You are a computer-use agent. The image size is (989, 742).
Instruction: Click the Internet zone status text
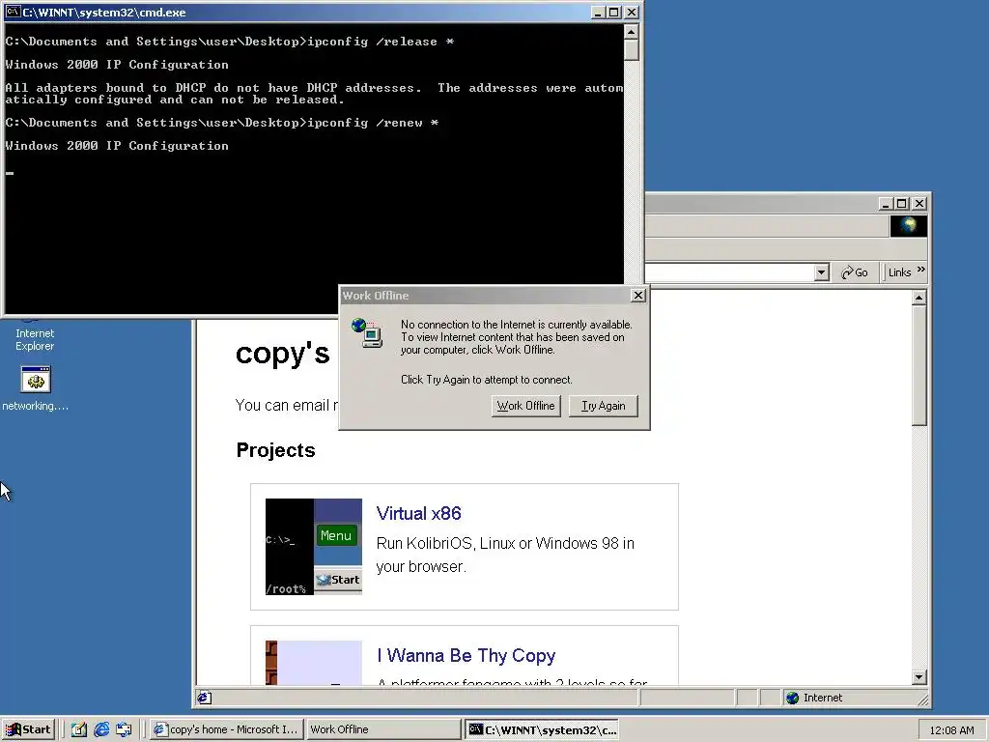823,698
